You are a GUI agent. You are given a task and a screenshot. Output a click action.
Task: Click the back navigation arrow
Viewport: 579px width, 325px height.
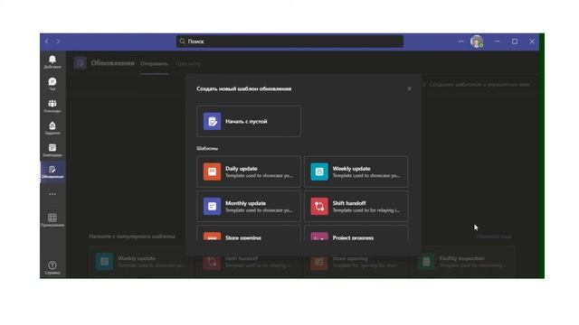click(x=47, y=42)
